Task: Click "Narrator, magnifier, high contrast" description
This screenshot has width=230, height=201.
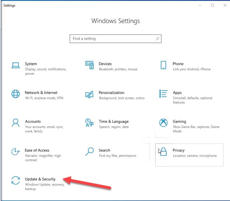Action: point(43,158)
